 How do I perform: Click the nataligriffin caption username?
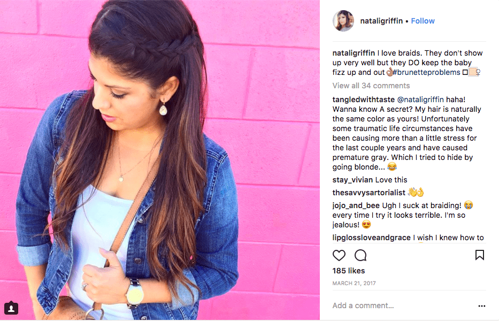point(354,53)
